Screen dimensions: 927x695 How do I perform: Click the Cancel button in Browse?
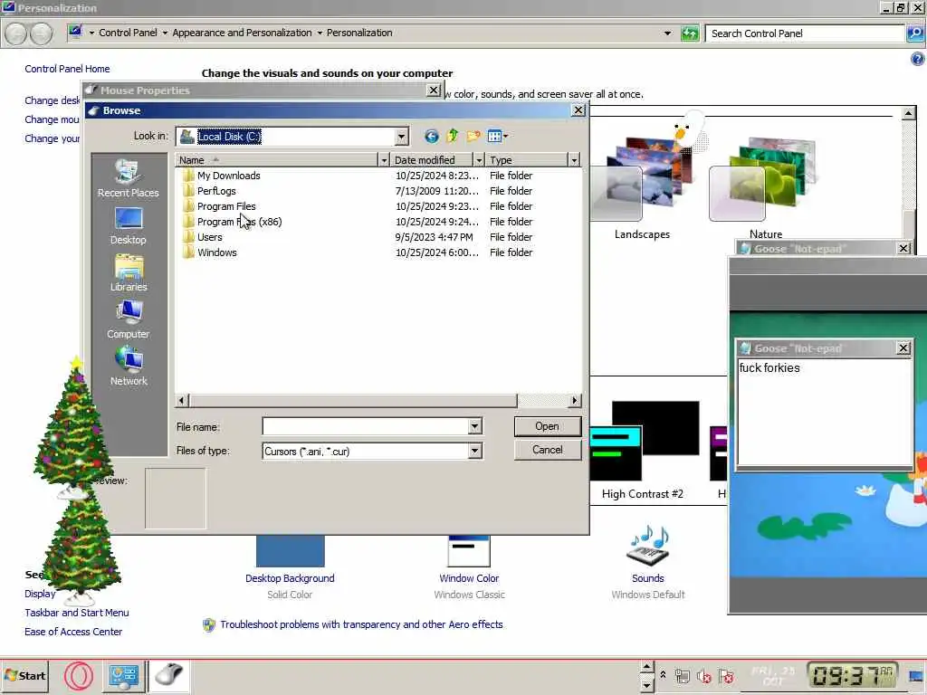pyautogui.click(x=548, y=450)
